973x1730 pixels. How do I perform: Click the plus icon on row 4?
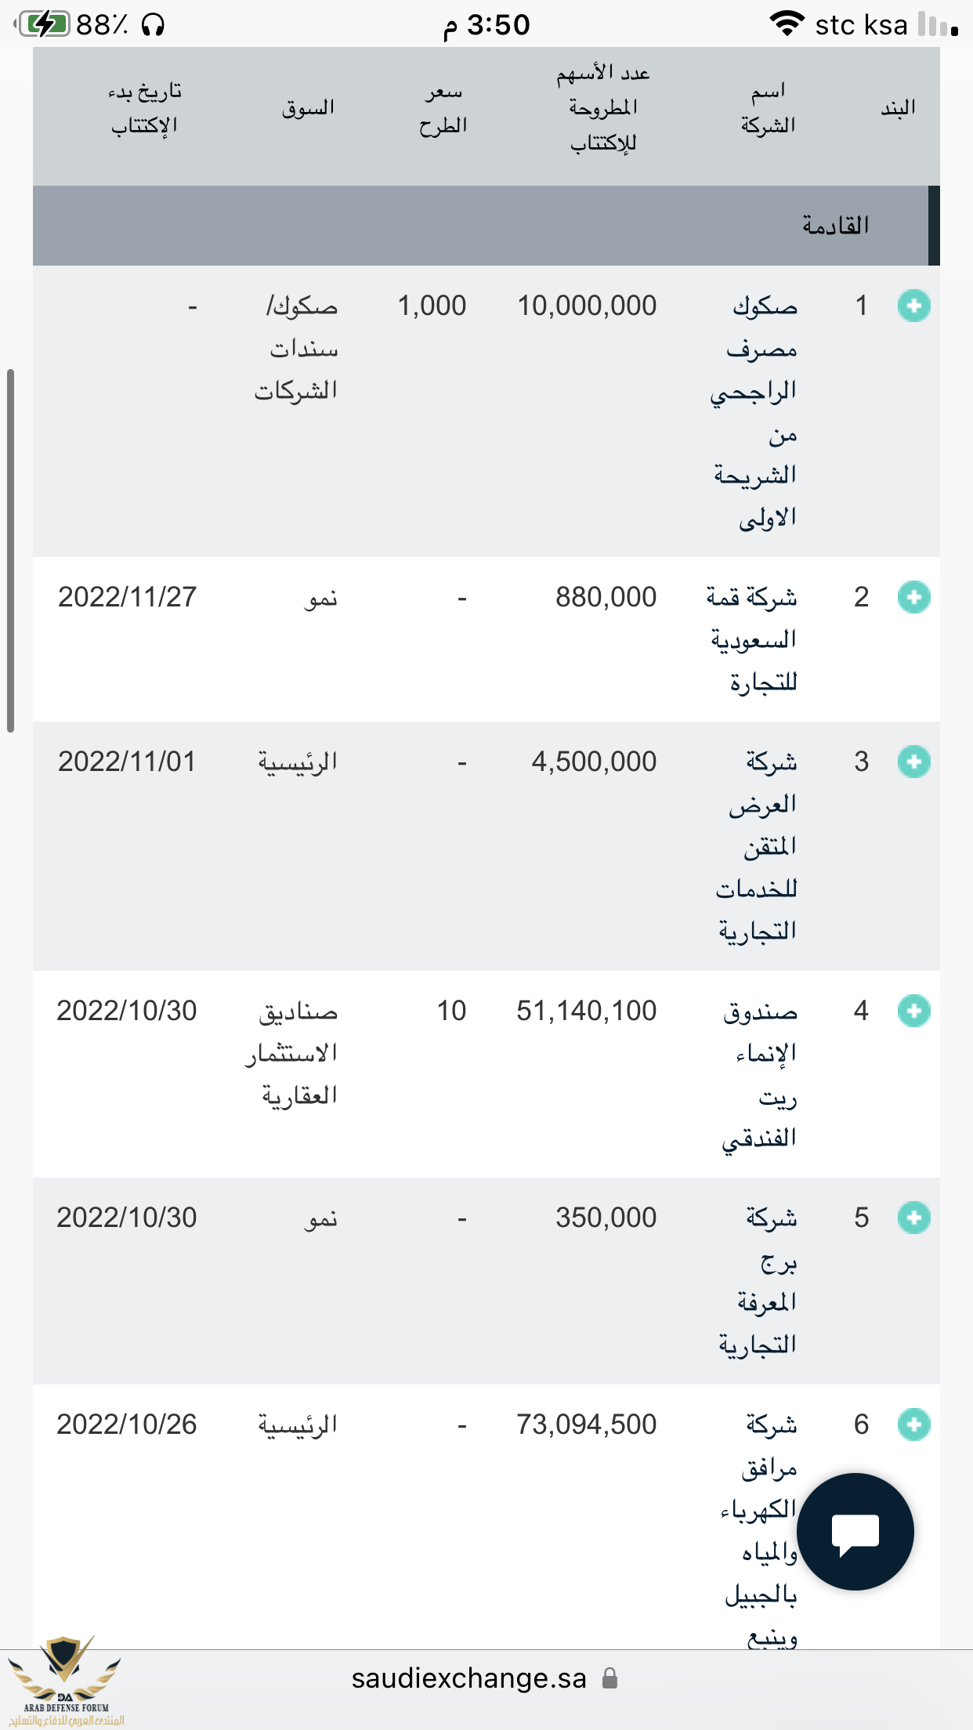tap(913, 1011)
